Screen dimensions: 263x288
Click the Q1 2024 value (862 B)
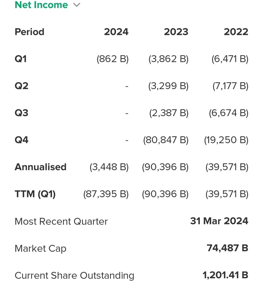click(112, 59)
